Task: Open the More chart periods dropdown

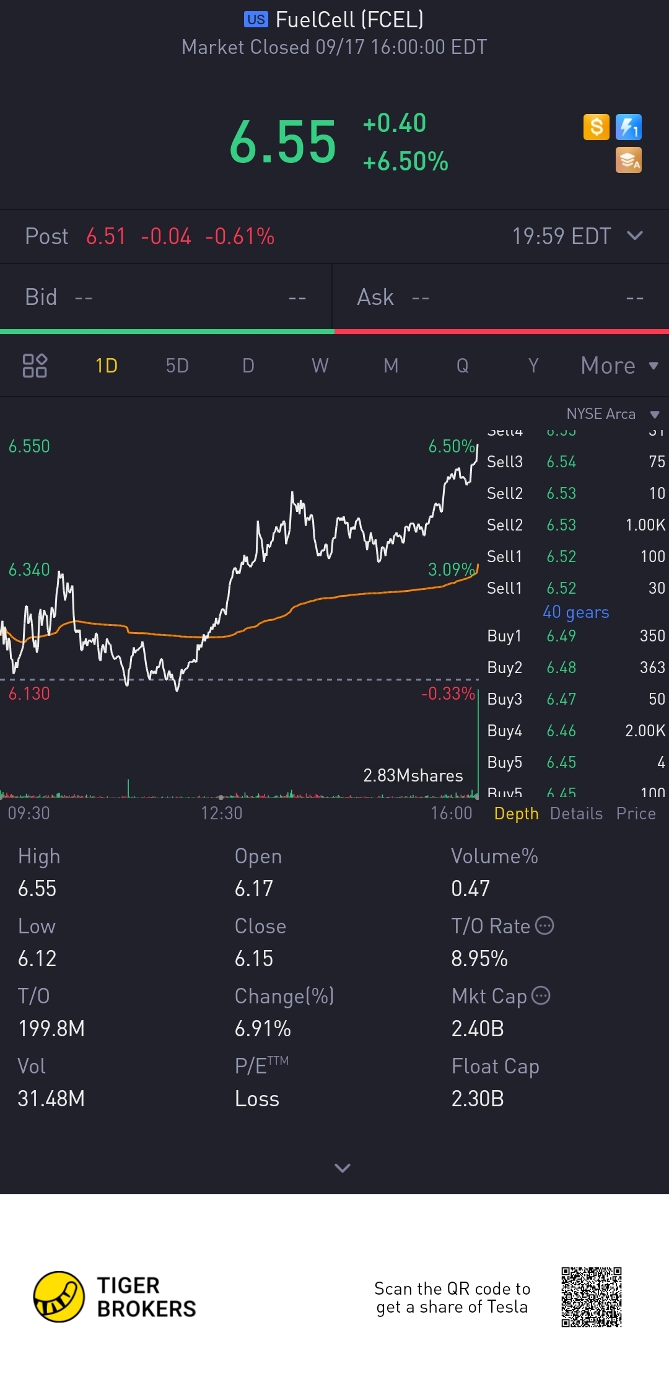Action: coord(619,366)
